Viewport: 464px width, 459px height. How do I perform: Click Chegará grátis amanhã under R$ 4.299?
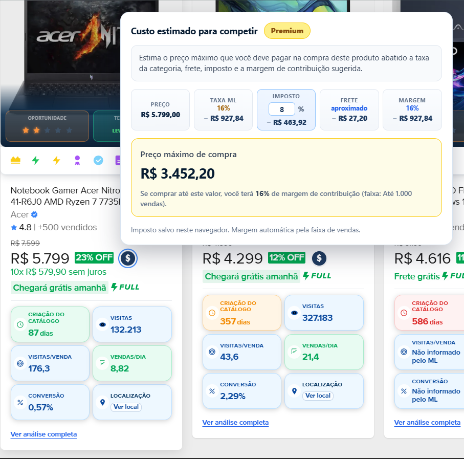pos(251,276)
